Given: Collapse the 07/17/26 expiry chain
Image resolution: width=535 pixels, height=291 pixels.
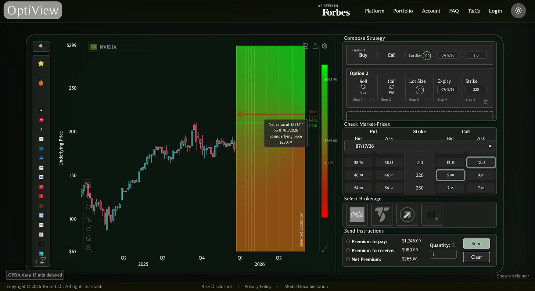Looking at the screenshot, I should [419, 146].
